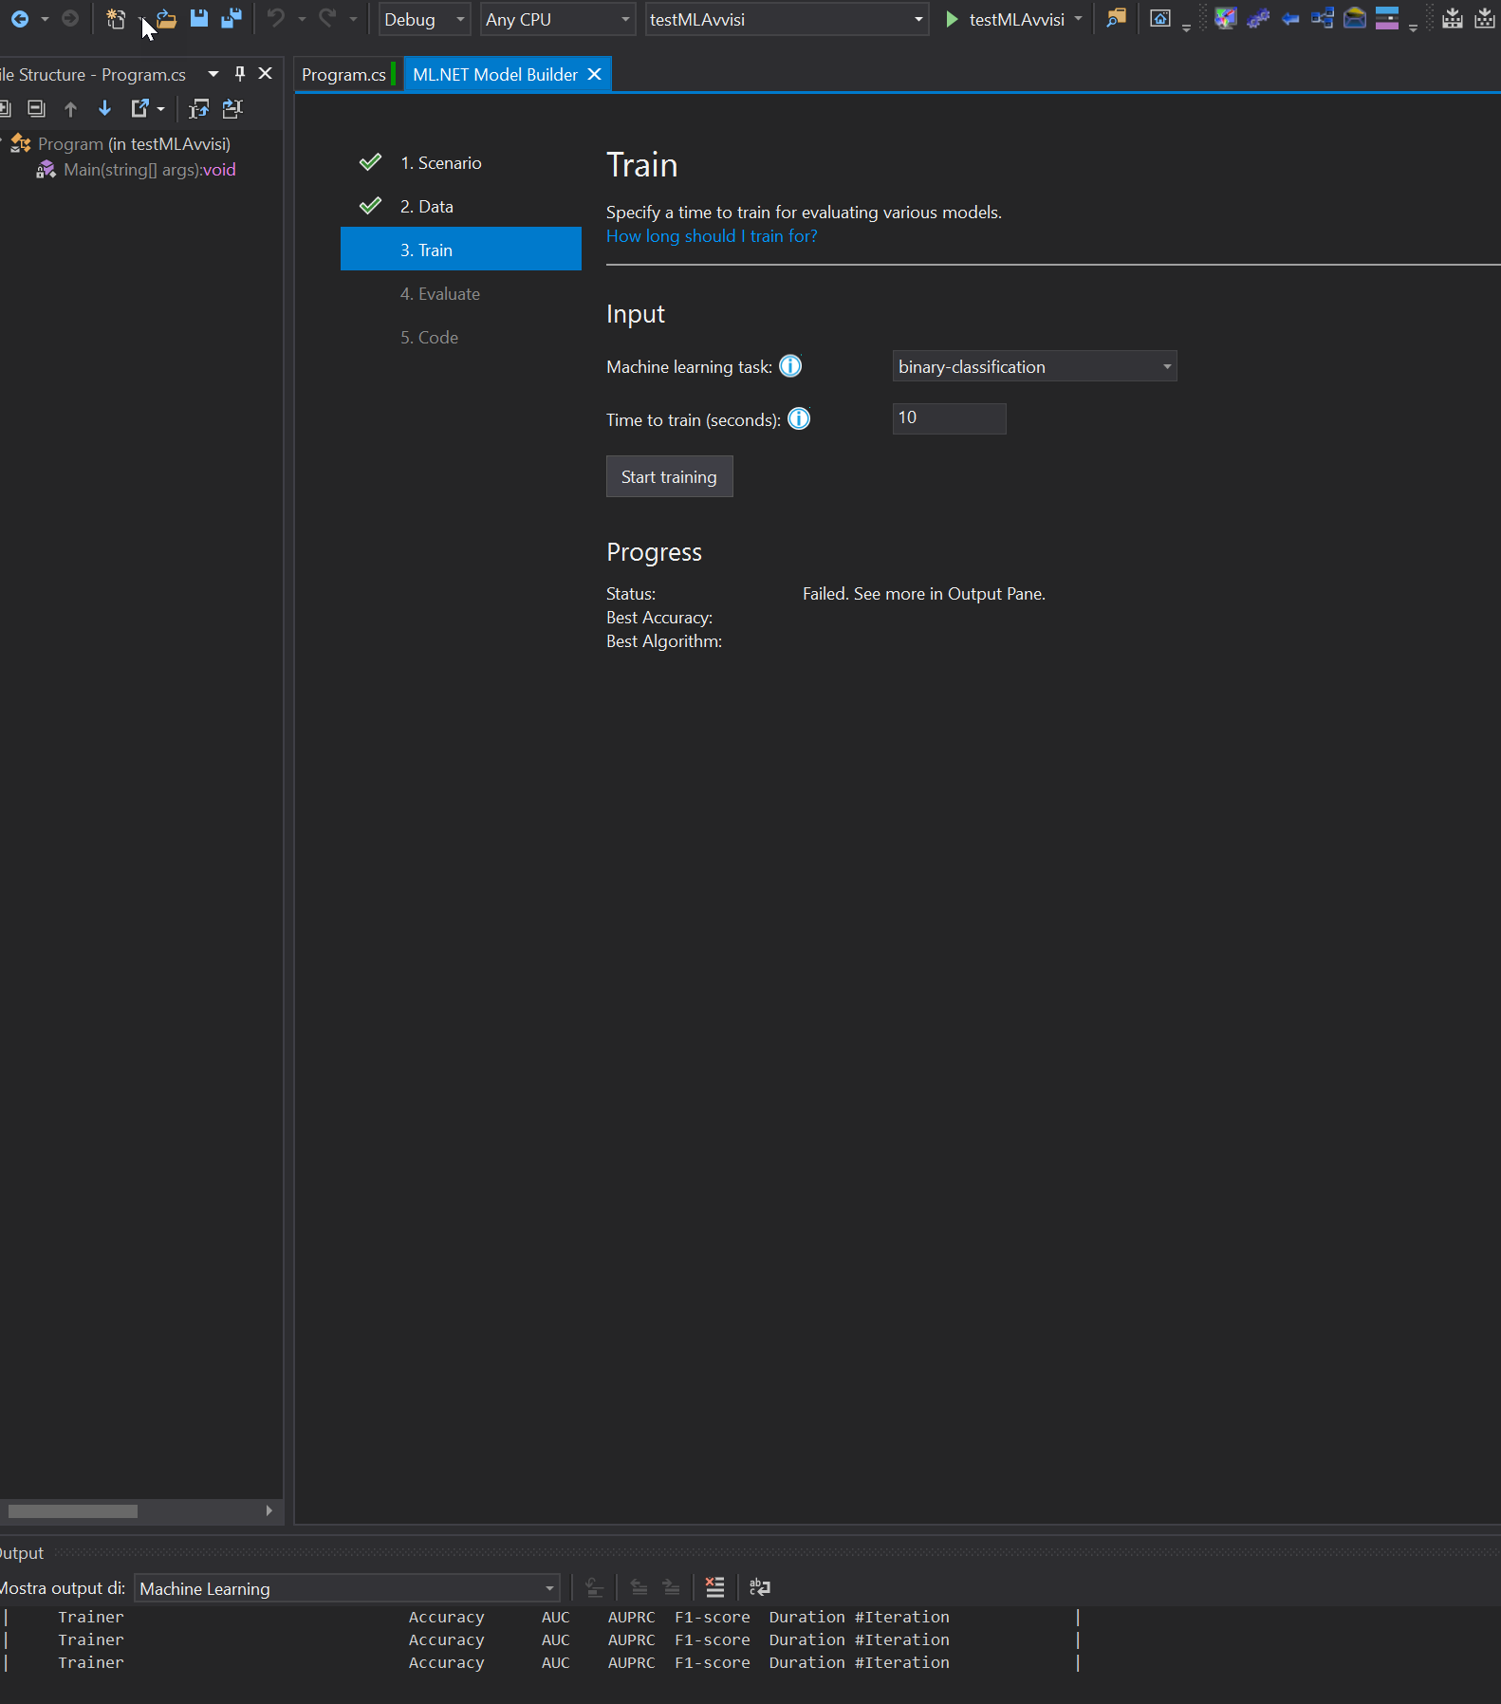Image resolution: width=1501 pixels, height=1704 pixels.
Task: Open the Machine Learning output source dropdown
Action: (347, 1588)
